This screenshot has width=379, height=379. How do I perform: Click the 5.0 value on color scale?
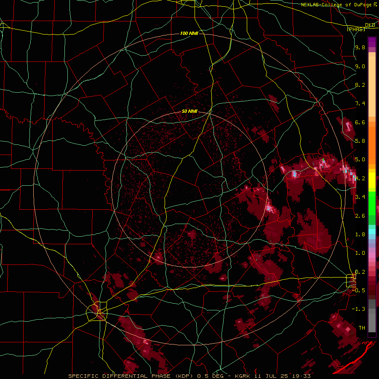[360, 160]
